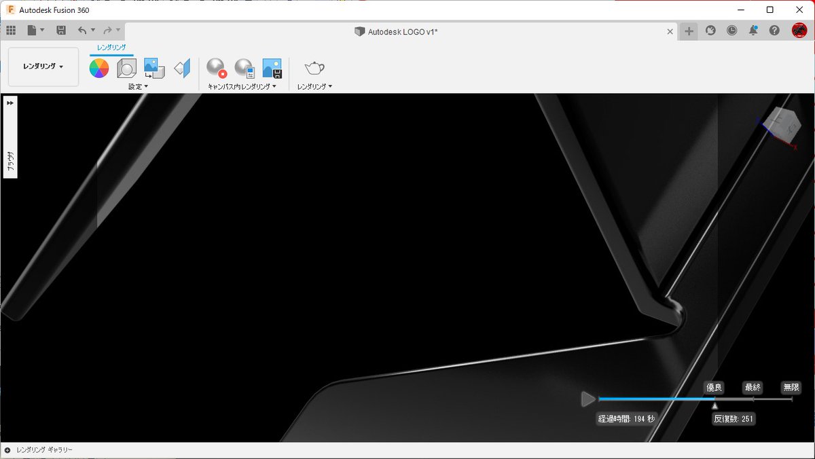Open the redo history dropdown arrow
The height and width of the screenshot is (459, 815).
(x=118, y=30)
